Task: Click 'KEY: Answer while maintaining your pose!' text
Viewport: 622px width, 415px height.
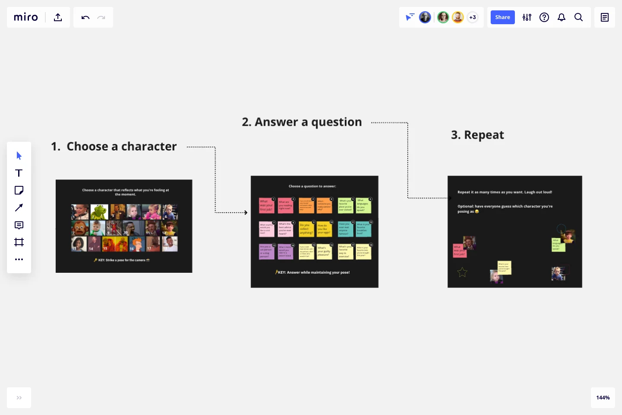Action: tap(312, 272)
